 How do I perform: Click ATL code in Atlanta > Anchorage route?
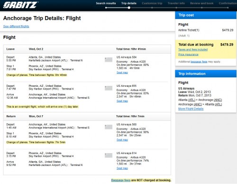pyautogui.click(x=191, y=100)
